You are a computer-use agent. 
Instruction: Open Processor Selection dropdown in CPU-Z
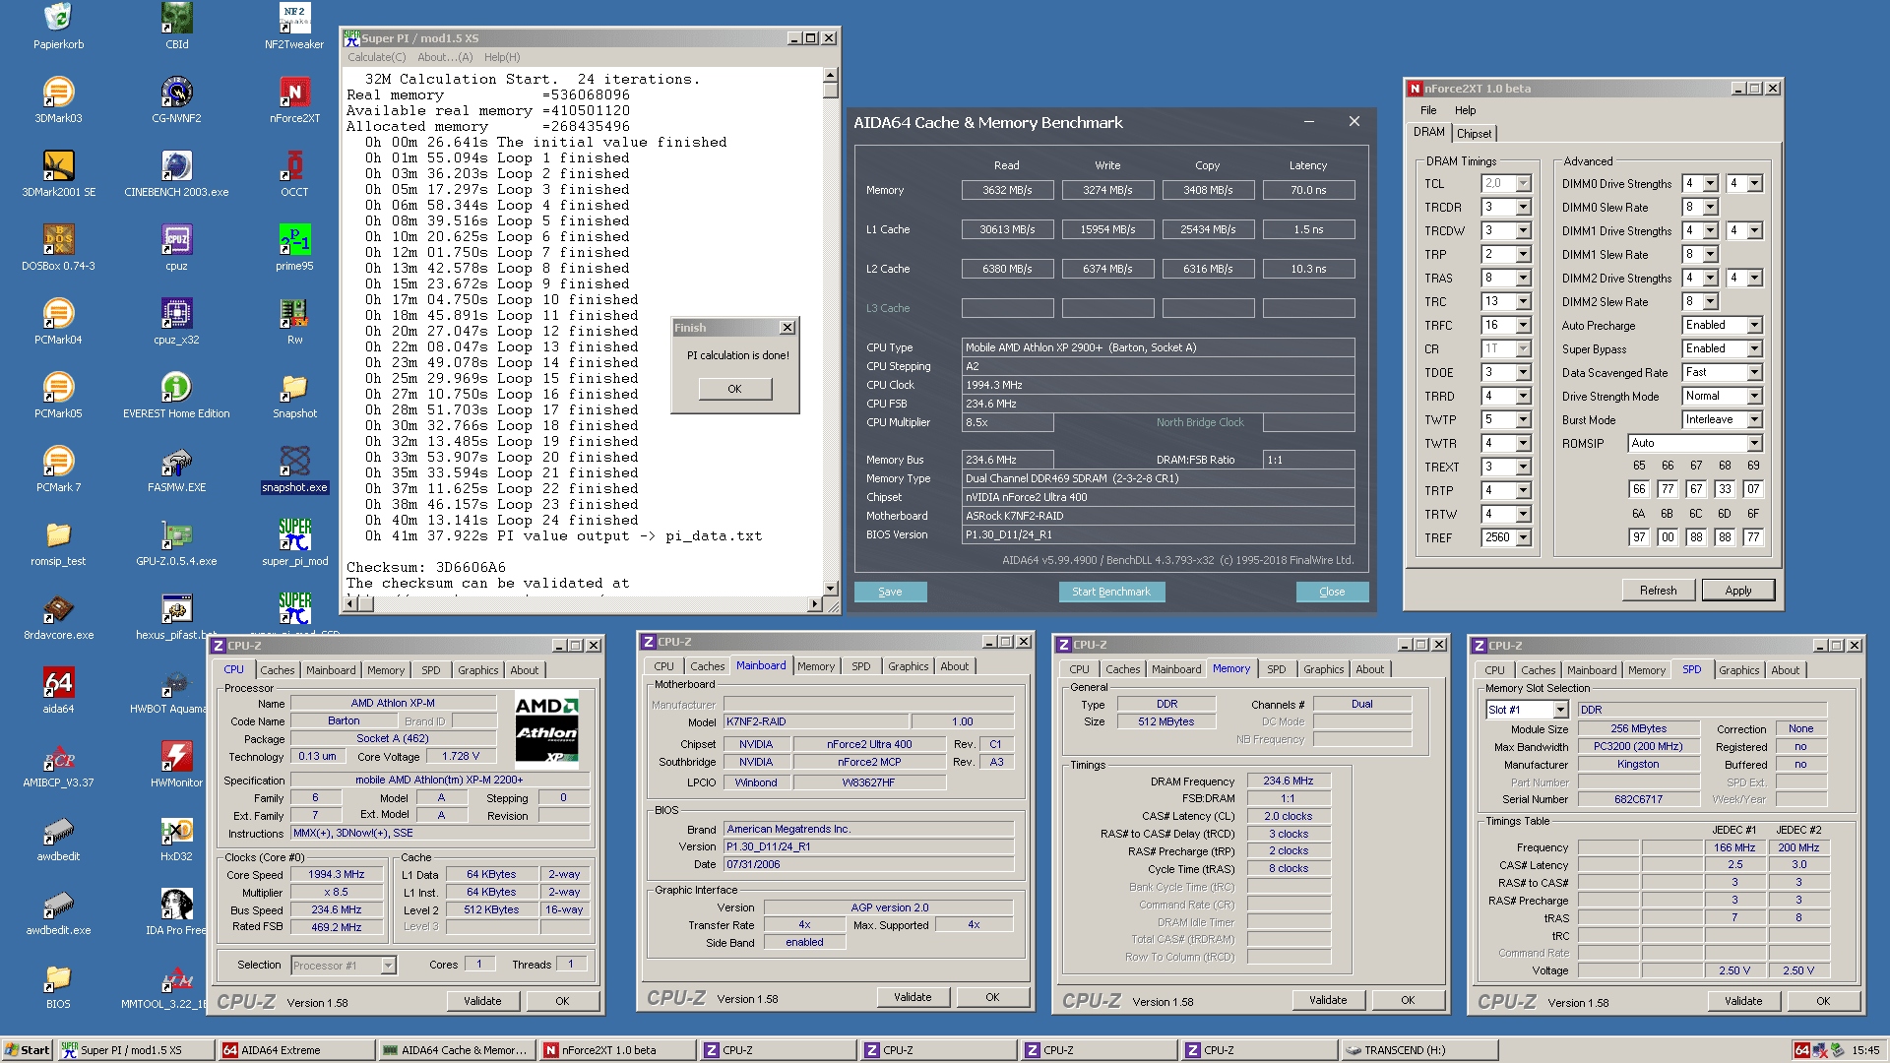(x=388, y=966)
